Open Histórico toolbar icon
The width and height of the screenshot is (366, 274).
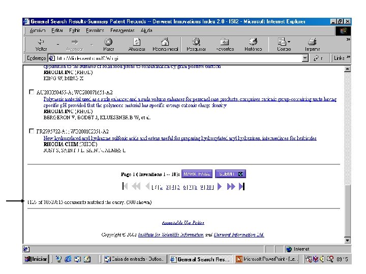point(253,42)
